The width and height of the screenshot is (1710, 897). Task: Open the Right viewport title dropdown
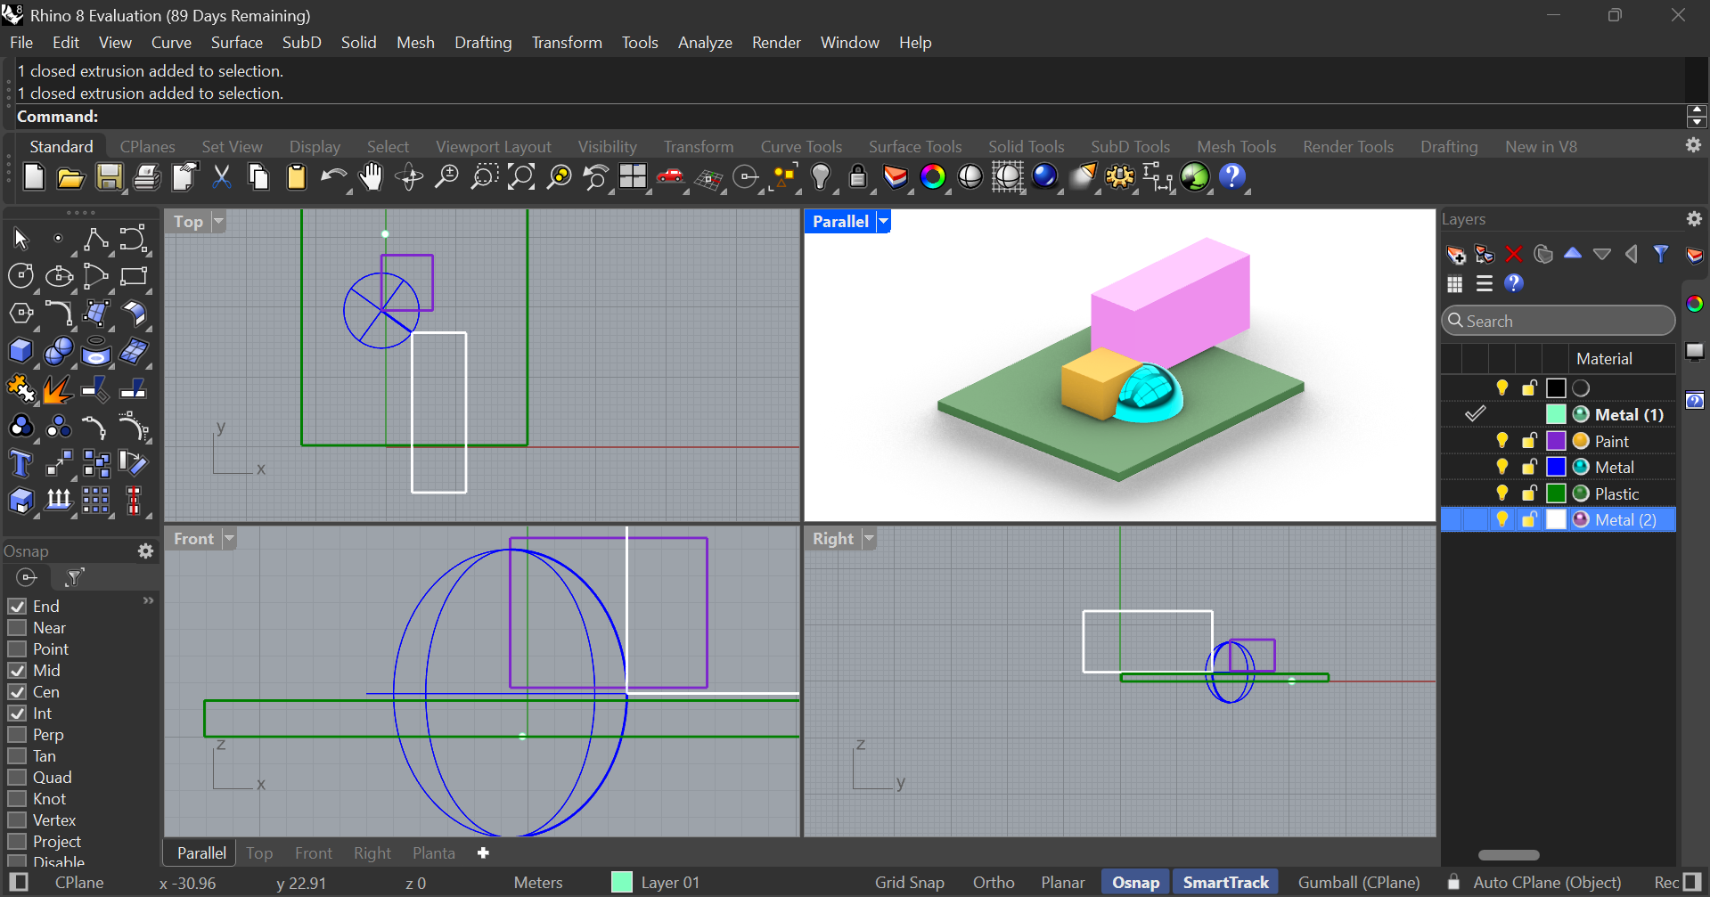869,539
